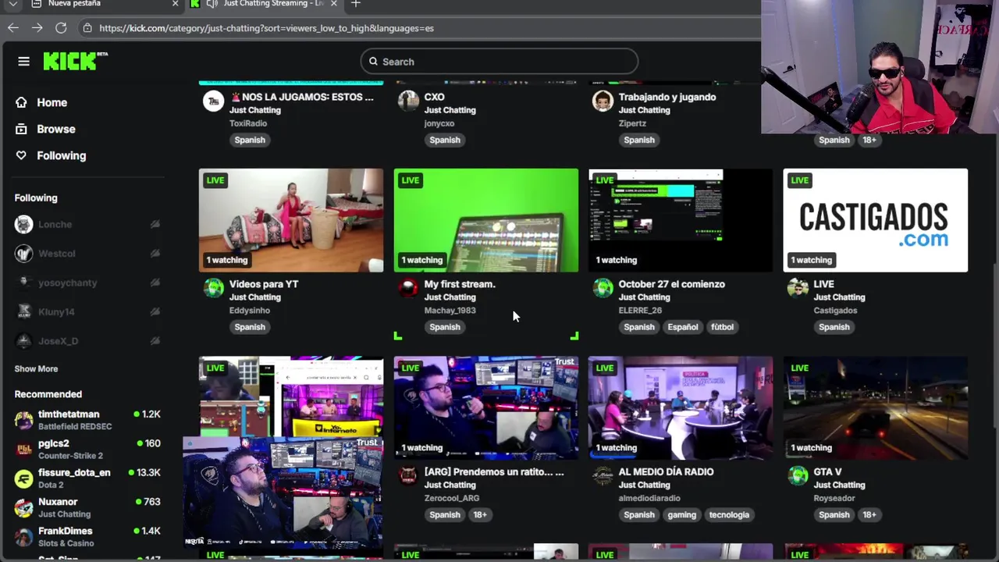Screen dimensions: 999x562
Task: Open a new browser tab with plus
Action: click(x=356, y=4)
